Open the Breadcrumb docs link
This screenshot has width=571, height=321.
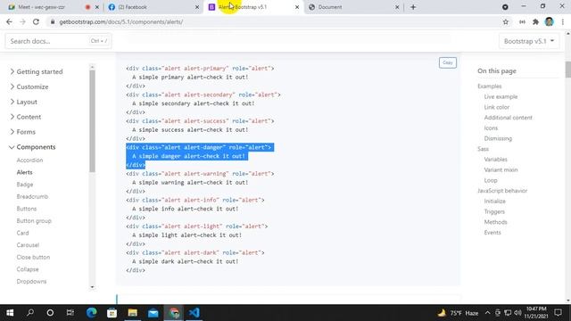pos(32,196)
